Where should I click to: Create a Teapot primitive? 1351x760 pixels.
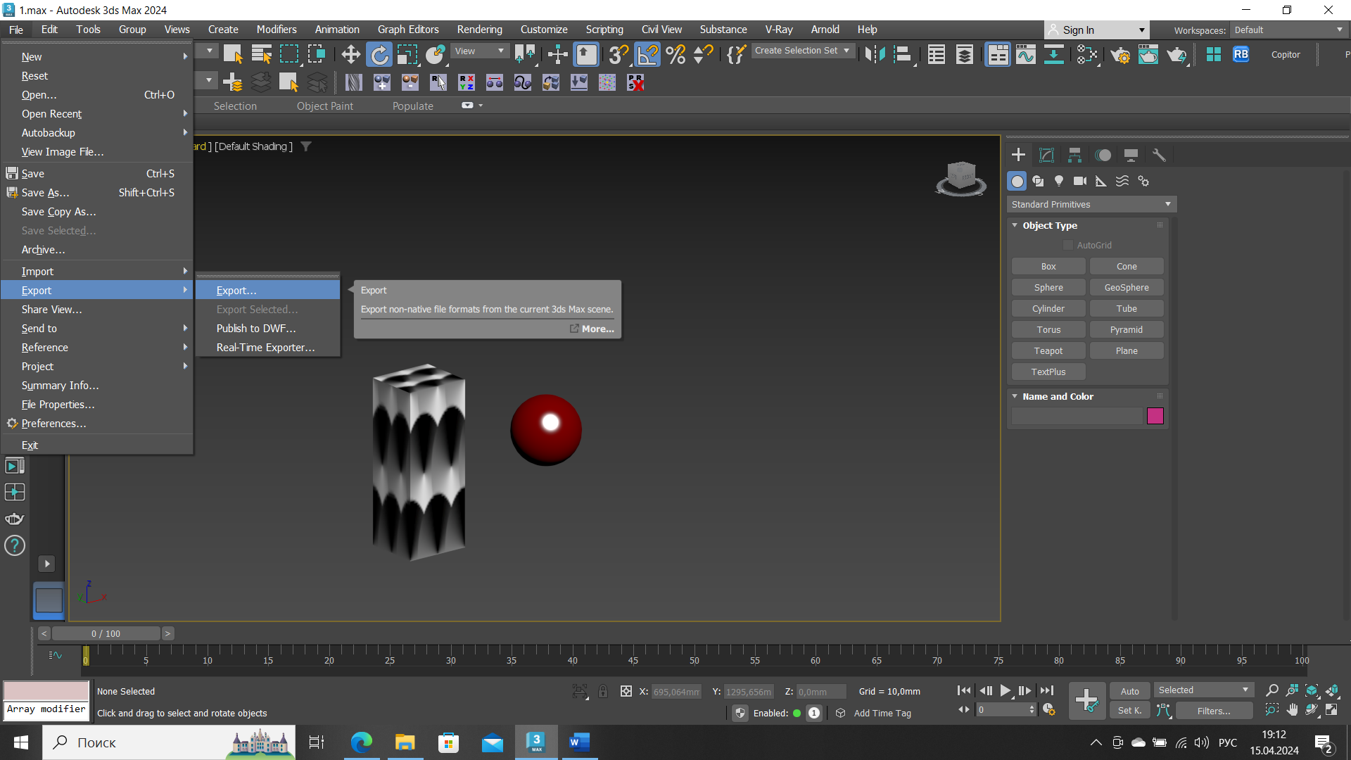coord(1048,350)
